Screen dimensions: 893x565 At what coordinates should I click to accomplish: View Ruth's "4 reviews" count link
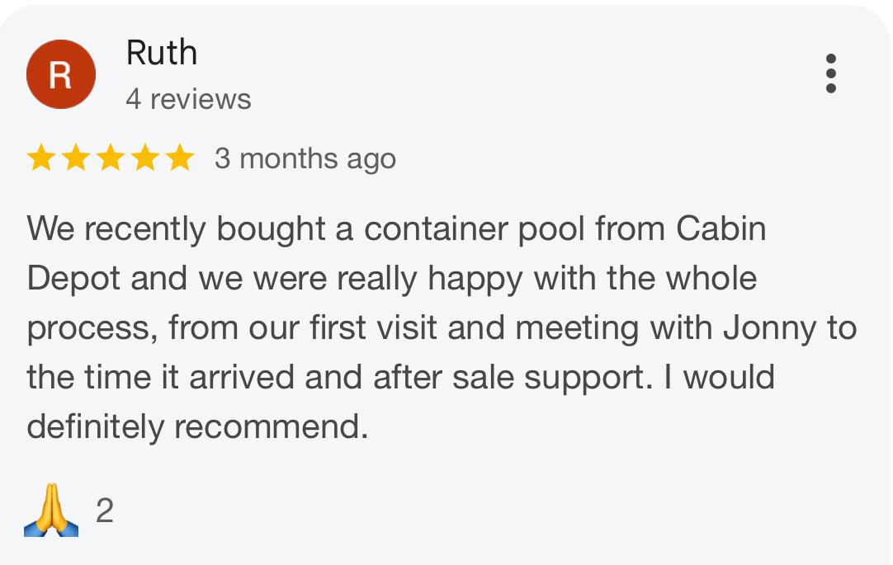click(188, 100)
